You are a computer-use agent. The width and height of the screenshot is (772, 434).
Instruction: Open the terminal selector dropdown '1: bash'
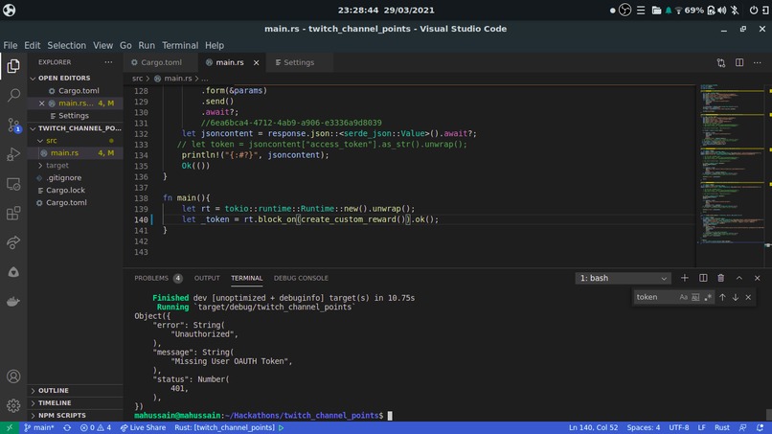coord(623,279)
